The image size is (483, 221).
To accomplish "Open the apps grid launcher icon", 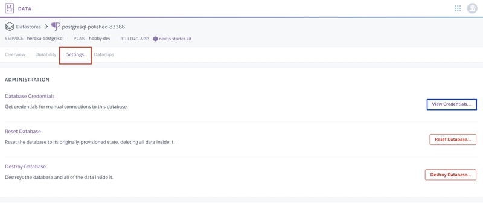I will [x=458, y=8].
